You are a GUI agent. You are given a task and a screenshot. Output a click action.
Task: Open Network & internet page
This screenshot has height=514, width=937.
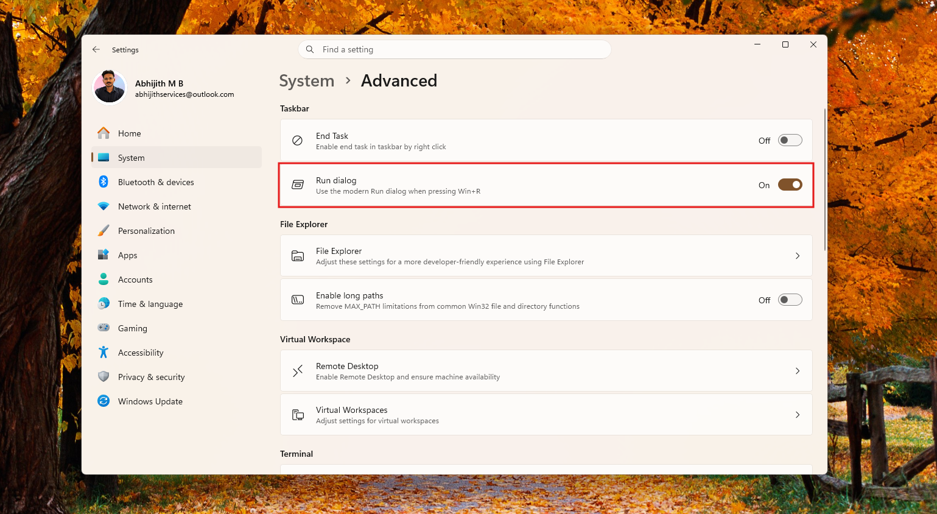click(177, 206)
